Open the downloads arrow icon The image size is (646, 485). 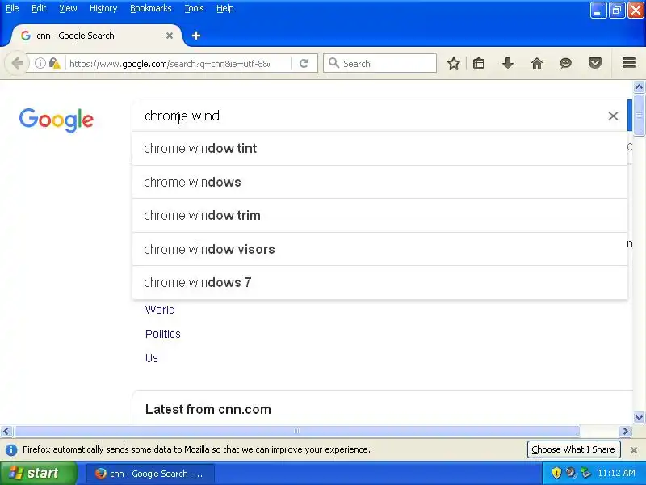[x=508, y=64]
